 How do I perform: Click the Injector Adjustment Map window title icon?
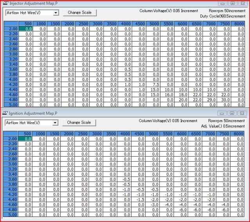click(5, 3)
